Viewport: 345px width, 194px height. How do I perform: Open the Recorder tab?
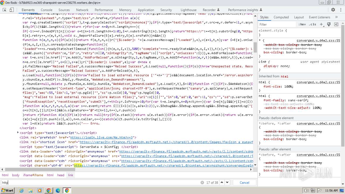point(211,10)
